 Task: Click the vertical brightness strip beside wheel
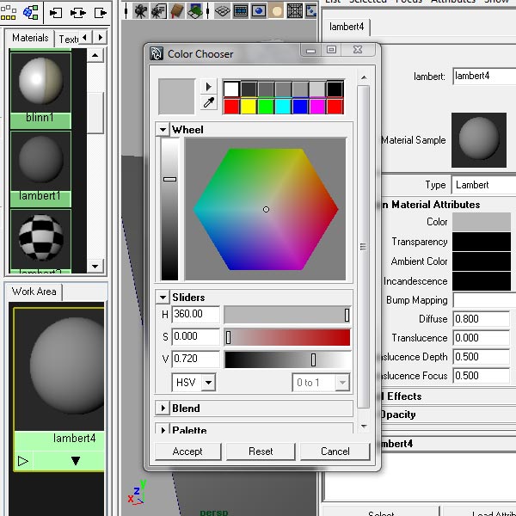pos(169,209)
